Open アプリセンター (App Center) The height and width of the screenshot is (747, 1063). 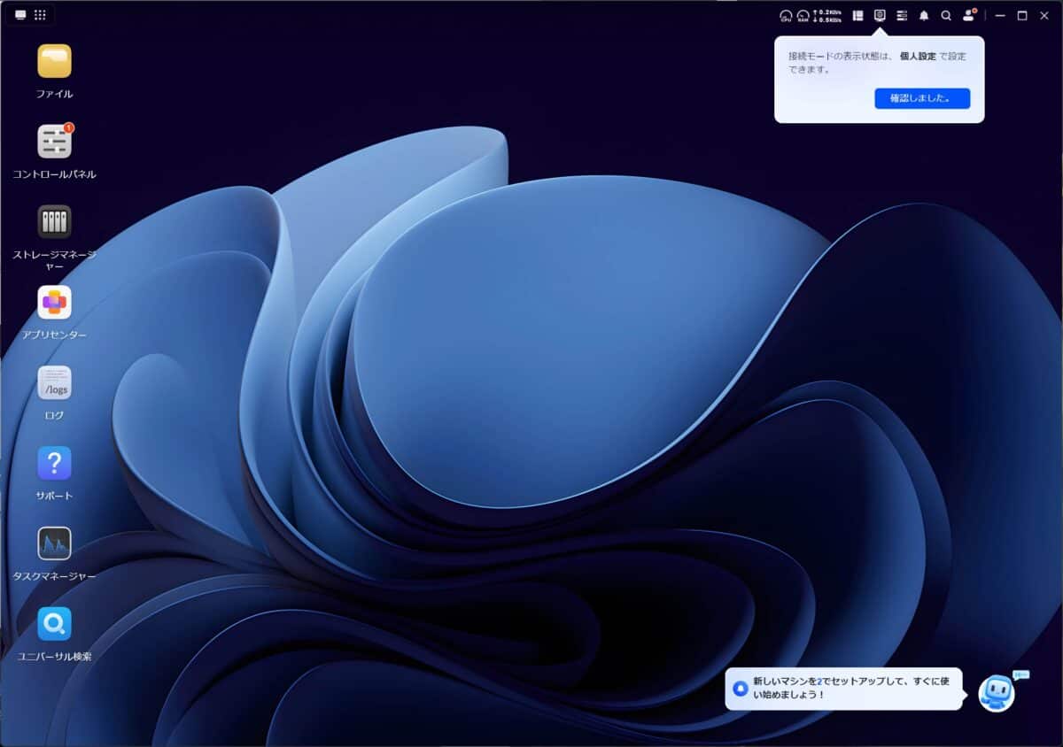pyautogui.click(x=54, y=303)
